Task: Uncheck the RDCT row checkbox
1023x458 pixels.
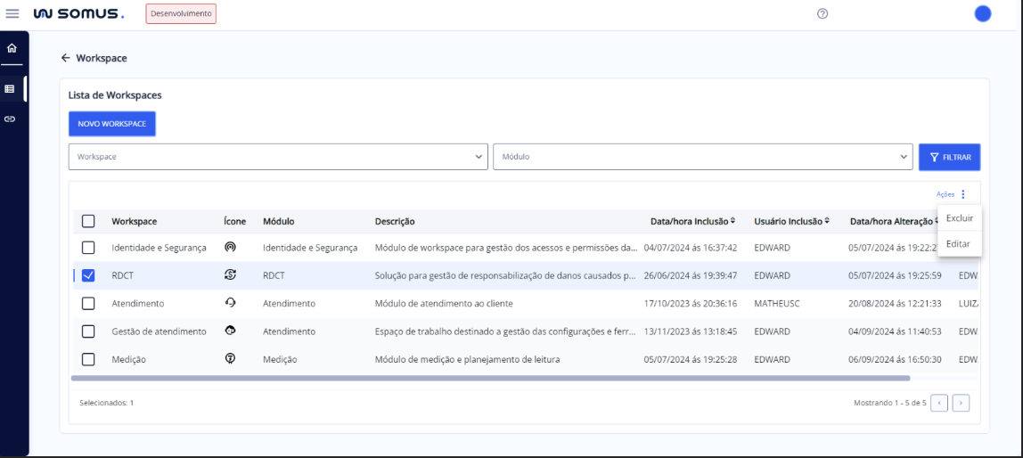Action: [x=88, y=275]
